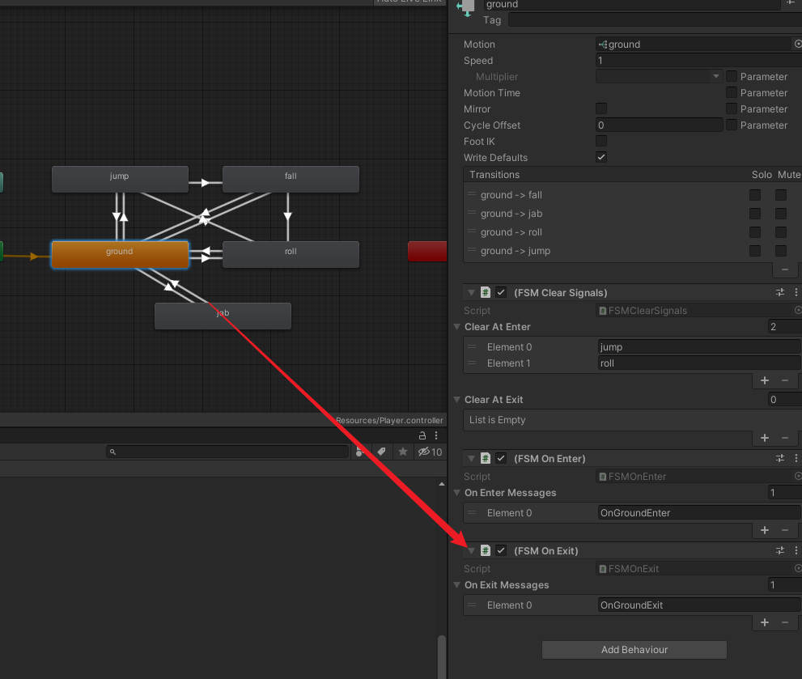Collapse the On Enter Messages list

click(x=456, y=492)
